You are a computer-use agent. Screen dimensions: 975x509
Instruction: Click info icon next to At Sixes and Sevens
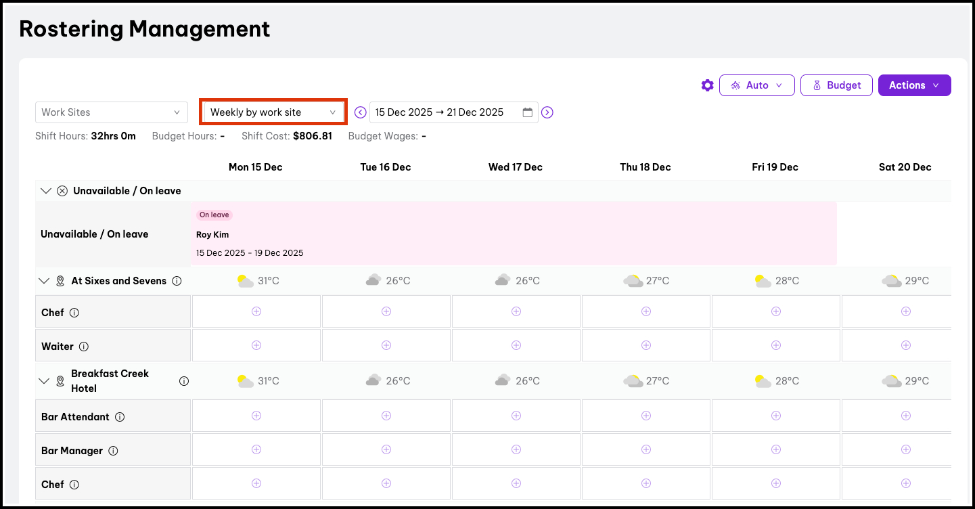coord(177,281)
